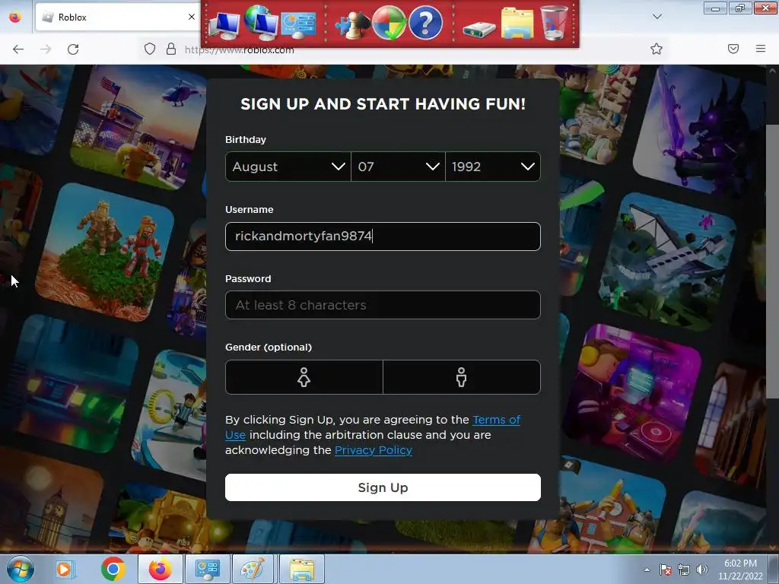Open the Windows Start orb
779x584 pixels.
click(x=21, y=569)
